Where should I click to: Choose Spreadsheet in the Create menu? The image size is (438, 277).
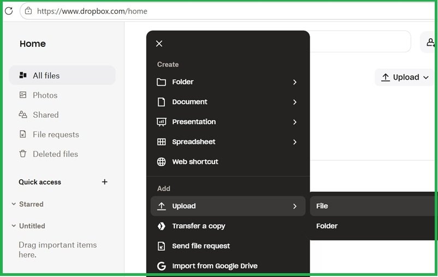pos(228,142)
